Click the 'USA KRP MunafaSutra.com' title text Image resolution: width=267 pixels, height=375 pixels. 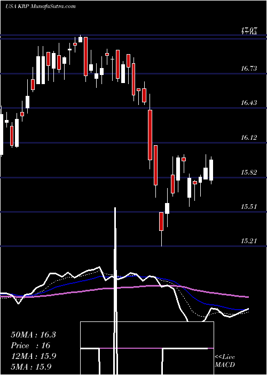tap(40, 6)
